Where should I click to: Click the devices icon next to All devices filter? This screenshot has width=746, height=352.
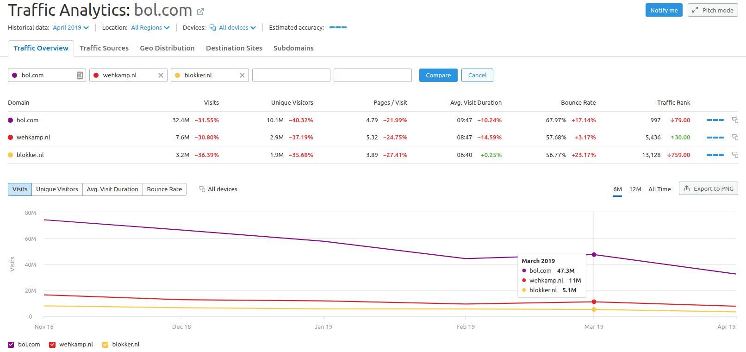point(212,28)
